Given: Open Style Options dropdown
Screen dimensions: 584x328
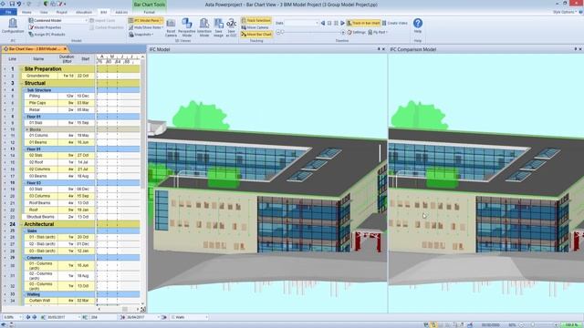Looking at the screenshot, I should [565, 12].
